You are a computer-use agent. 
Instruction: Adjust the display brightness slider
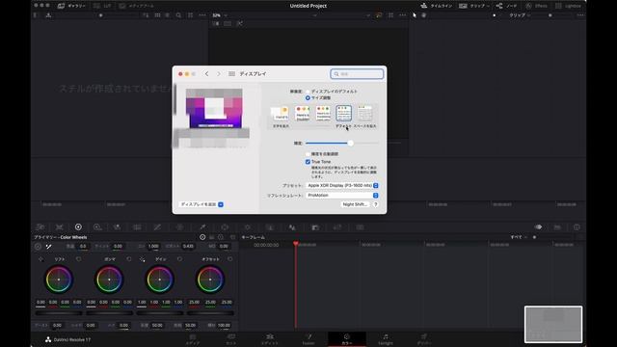[x=341, y=144]
